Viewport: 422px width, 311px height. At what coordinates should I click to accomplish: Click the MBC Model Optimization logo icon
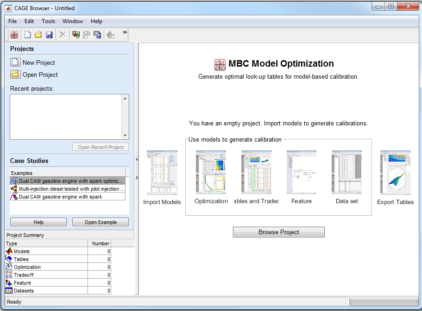(x=220, y=64)
